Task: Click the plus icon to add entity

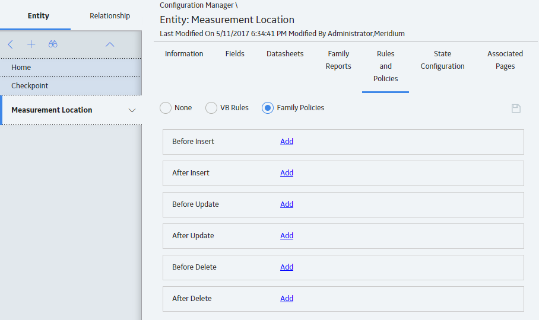Action: coord(31,44)
